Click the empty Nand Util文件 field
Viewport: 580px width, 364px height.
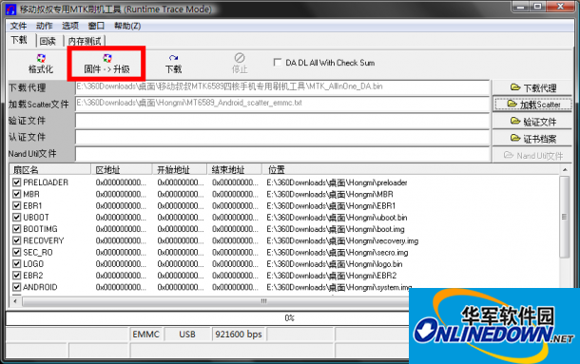coord(282,154)
